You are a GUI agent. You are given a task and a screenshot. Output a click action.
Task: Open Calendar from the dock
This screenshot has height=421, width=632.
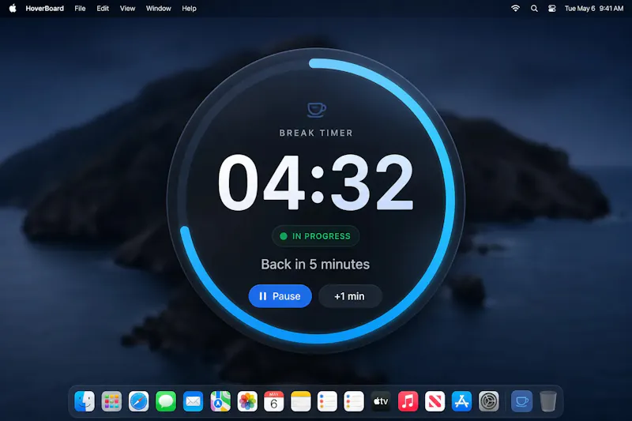pos(274,401)
